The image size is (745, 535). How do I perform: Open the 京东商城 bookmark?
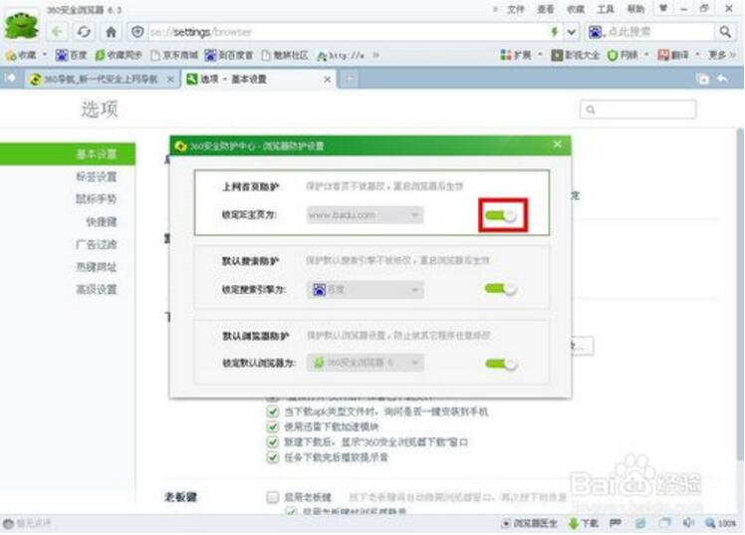[x=174, y=55]
